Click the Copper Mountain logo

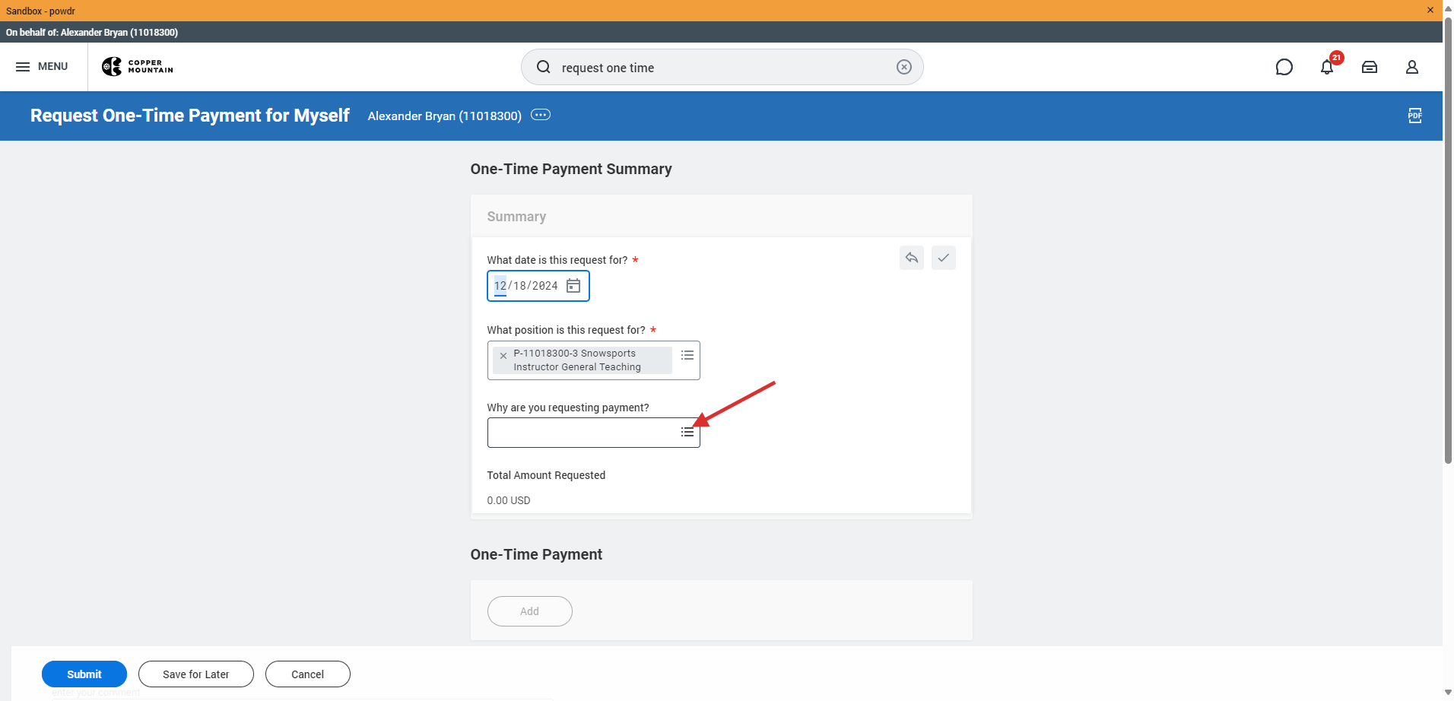pos(138,67)
